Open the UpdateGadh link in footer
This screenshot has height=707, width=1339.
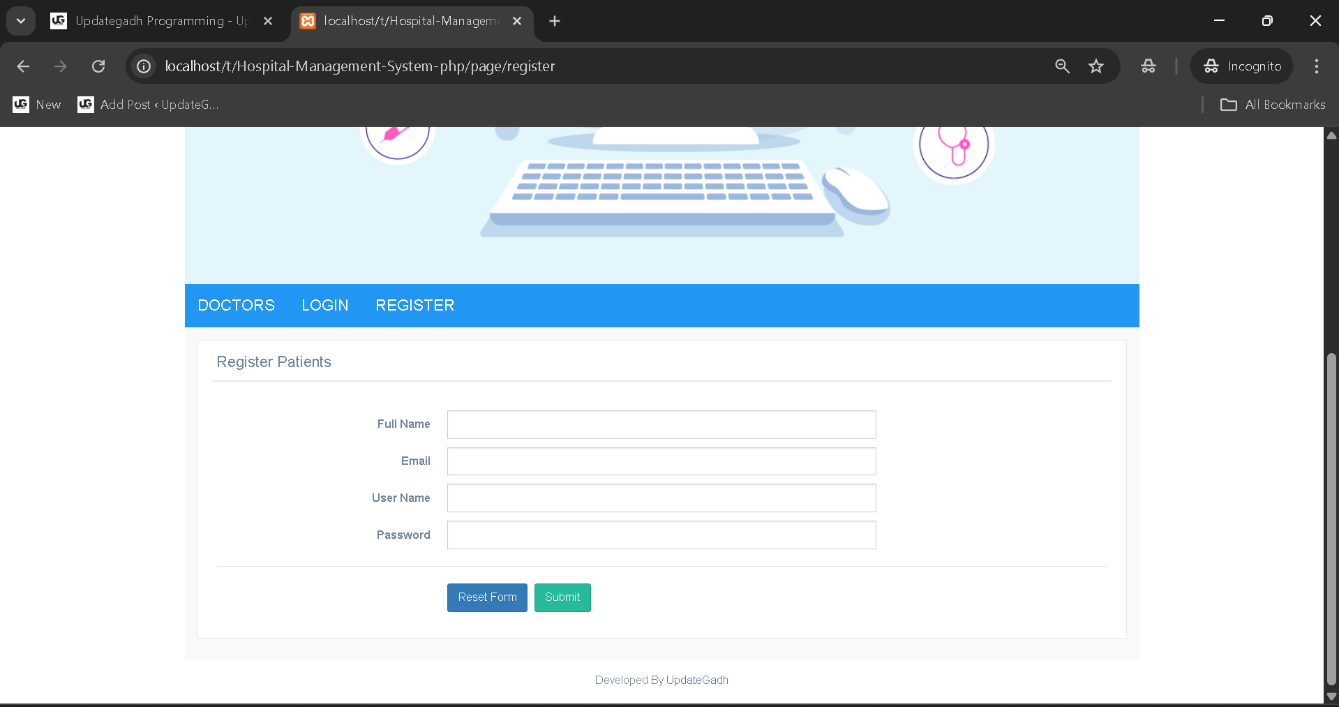coord(696,680)
